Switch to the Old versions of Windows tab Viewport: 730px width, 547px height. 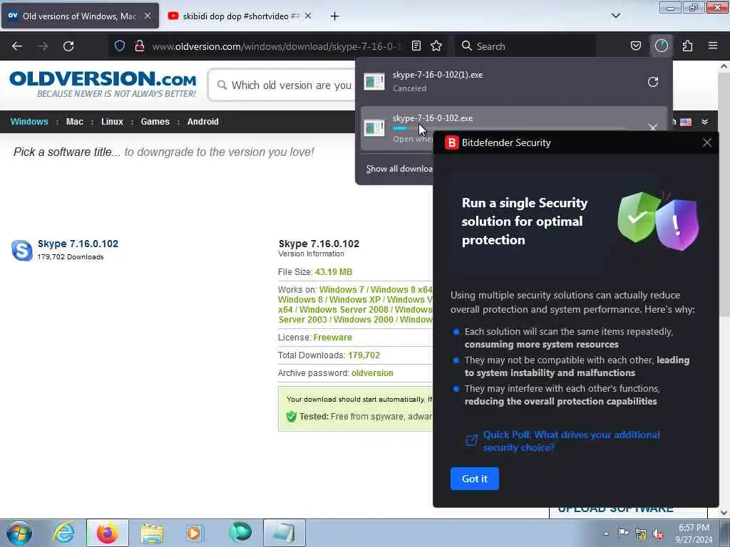pyautogui.click(x=80, y=16)
